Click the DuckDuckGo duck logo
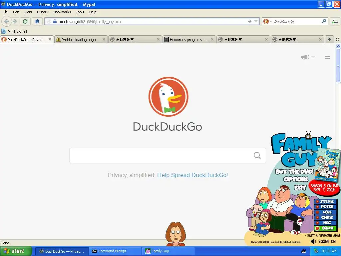 point(168,97)
